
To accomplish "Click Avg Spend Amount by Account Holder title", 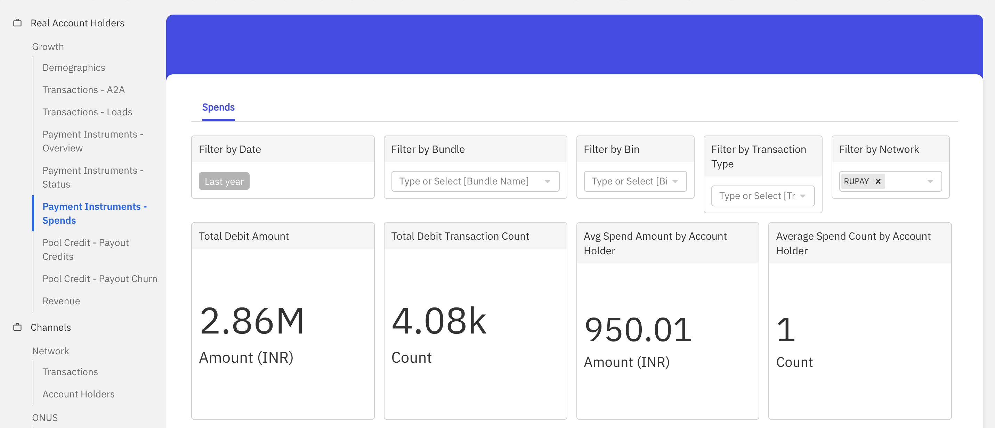I will (655, 244).
